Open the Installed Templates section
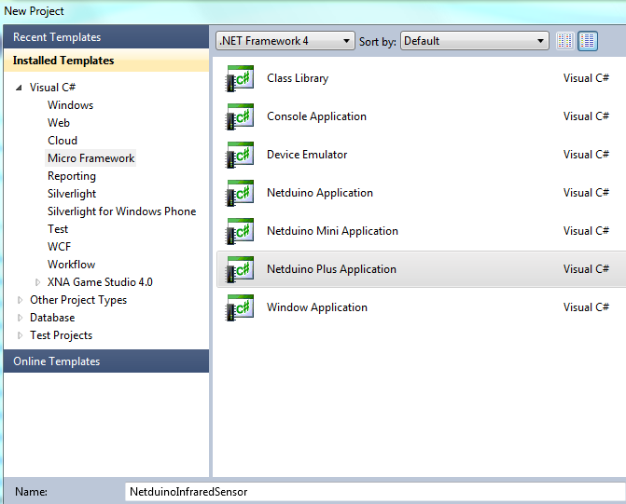Screen dimensions: 626x504 [106, 61]
